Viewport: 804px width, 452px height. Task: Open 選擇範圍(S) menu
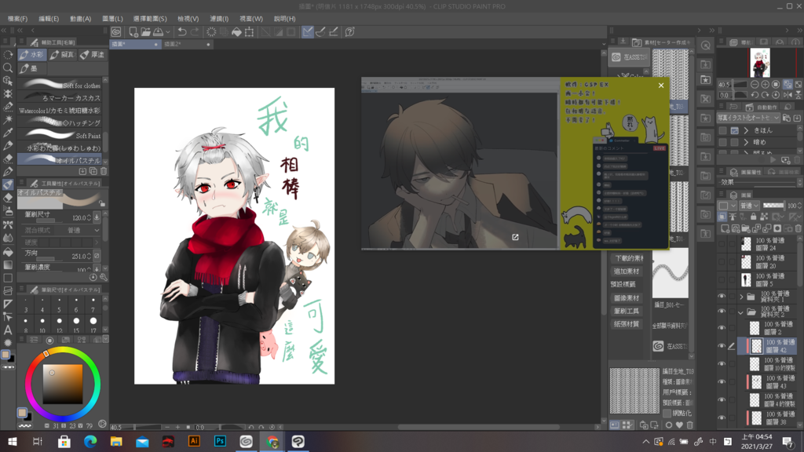point(150,19)
